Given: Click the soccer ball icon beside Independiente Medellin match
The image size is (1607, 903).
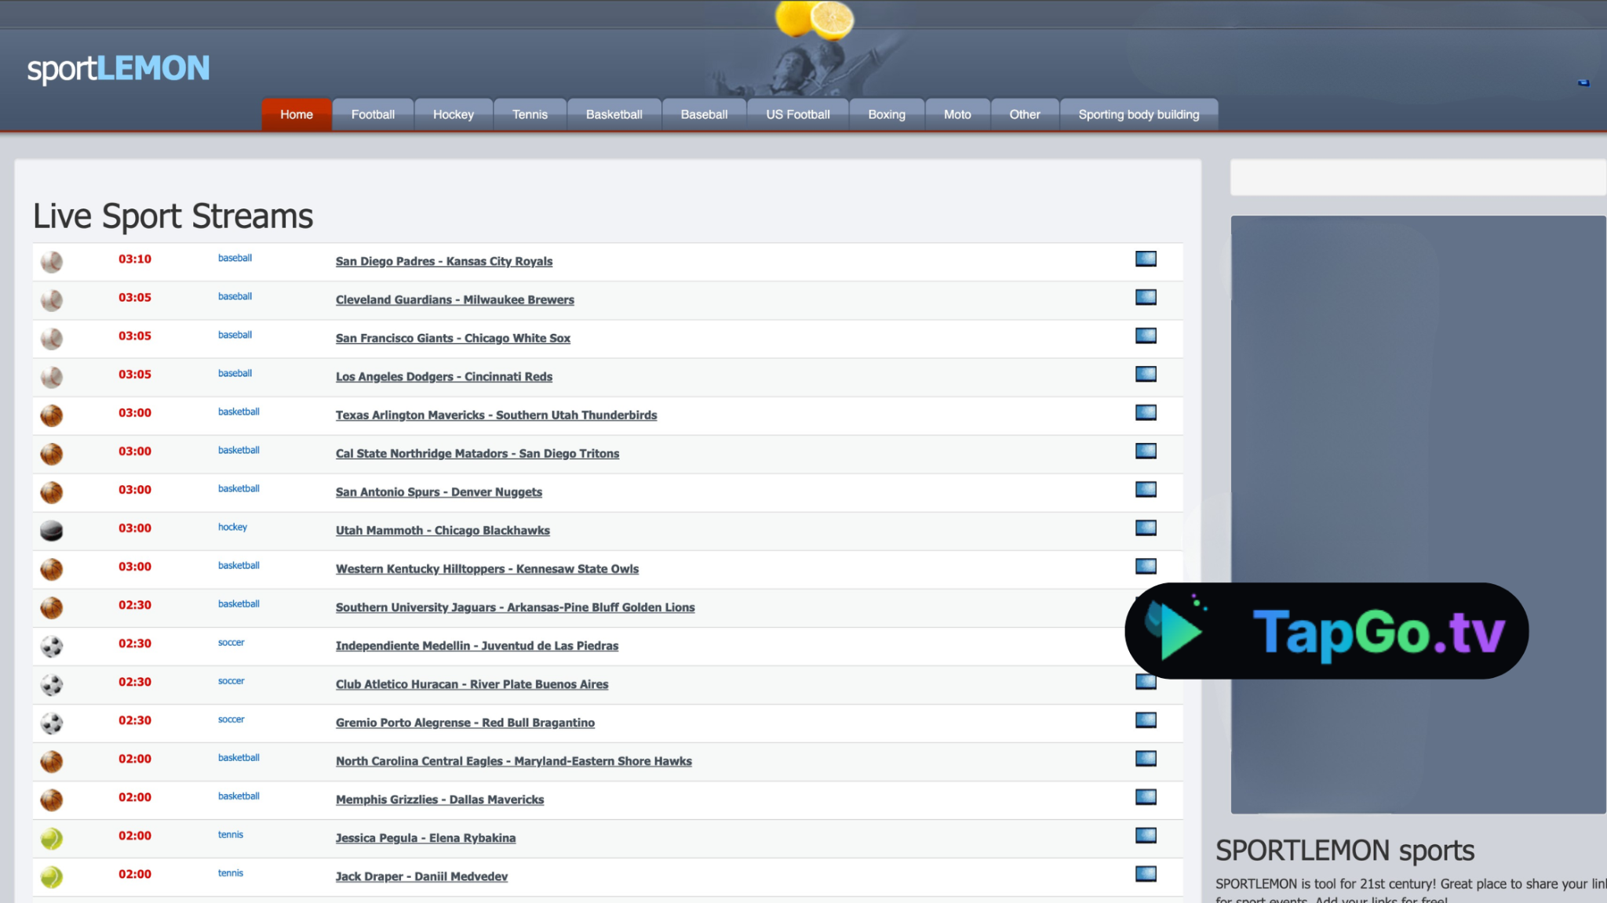Looking at the screenshot, I should pos(51,646).
